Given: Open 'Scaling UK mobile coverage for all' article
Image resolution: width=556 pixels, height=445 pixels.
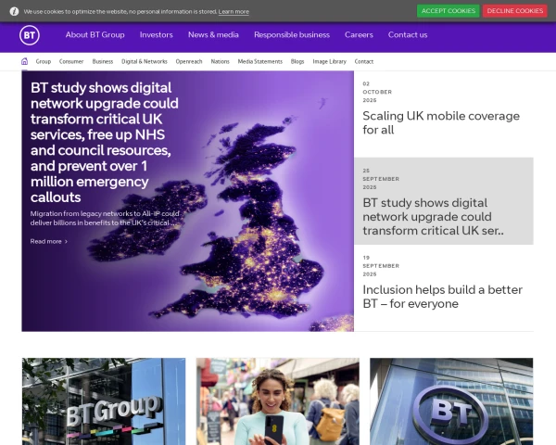Looking at the screenshot, I should point(441,122).
